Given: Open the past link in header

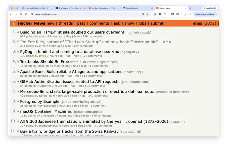Looking at the screenshot, I should [81, 23].
